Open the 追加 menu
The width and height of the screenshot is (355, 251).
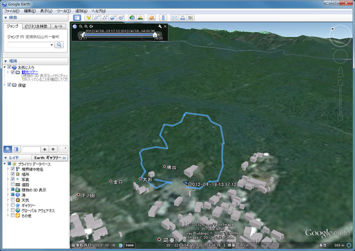(x=81, y=11)
